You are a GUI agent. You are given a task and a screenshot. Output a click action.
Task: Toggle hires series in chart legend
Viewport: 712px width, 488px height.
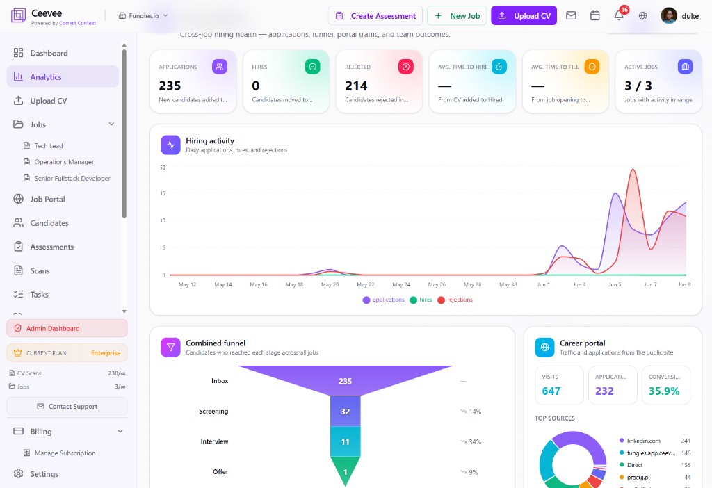click(421, 300)
